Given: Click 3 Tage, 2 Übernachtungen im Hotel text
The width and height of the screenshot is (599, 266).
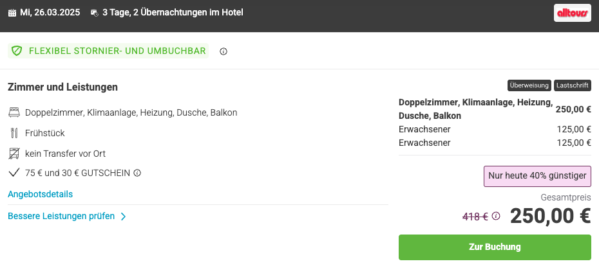Looking at the screenshot, I should point(173,13).
